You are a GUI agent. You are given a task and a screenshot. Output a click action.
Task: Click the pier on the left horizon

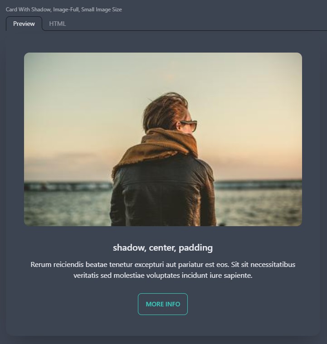coord(68,187)
